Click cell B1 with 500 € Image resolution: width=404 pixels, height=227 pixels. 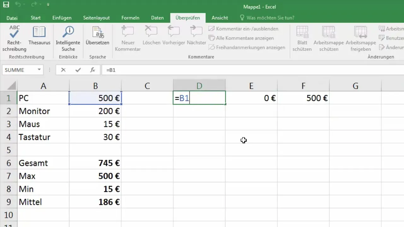pyautogui.click(x=95, y=98)
